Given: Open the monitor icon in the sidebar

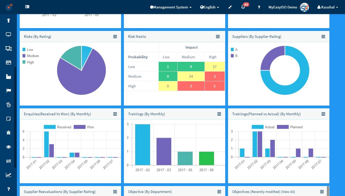Looking at the screenshot, I should [x=8, y=34].
